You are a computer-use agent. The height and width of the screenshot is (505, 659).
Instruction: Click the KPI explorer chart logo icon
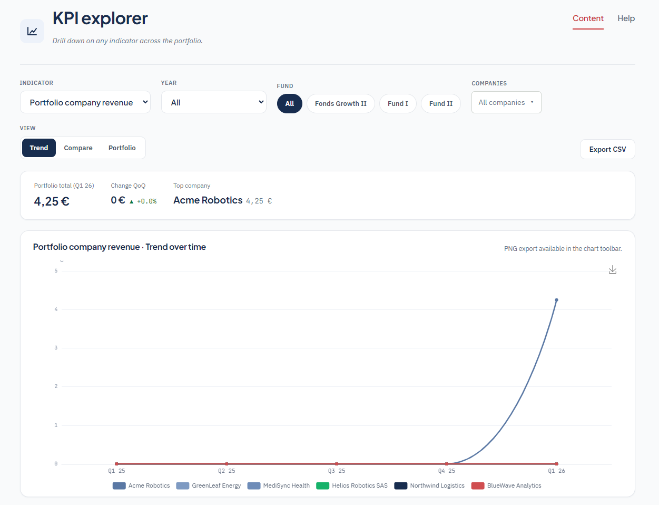[x=32, y=31]
